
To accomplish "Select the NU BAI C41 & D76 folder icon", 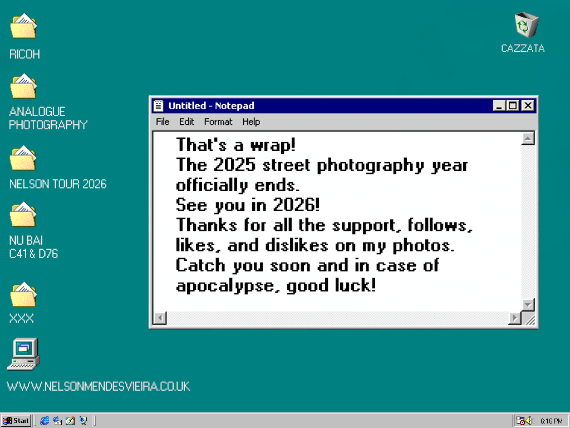I will point(23,215).
